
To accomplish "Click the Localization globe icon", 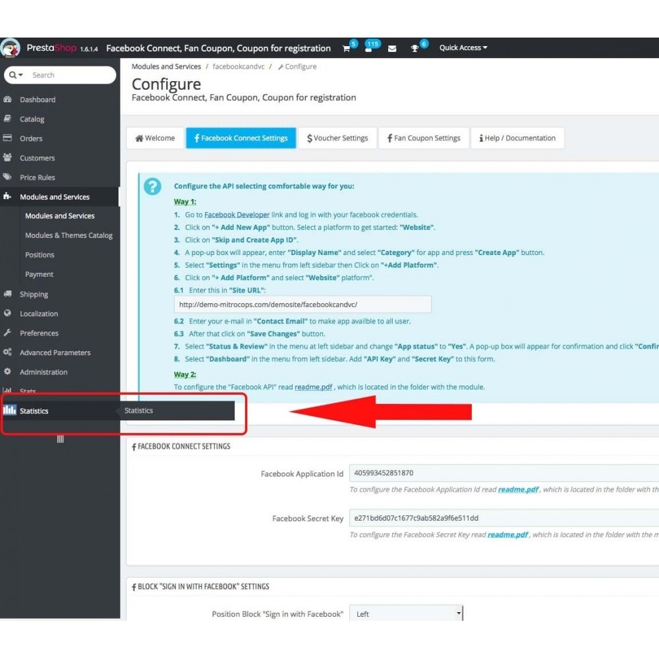I will [x=7, y=313].
